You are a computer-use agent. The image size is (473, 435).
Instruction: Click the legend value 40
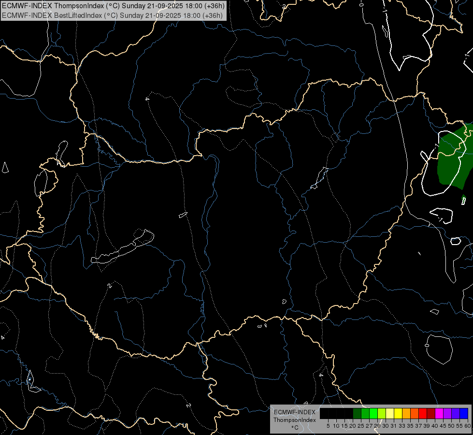[435, 426]
